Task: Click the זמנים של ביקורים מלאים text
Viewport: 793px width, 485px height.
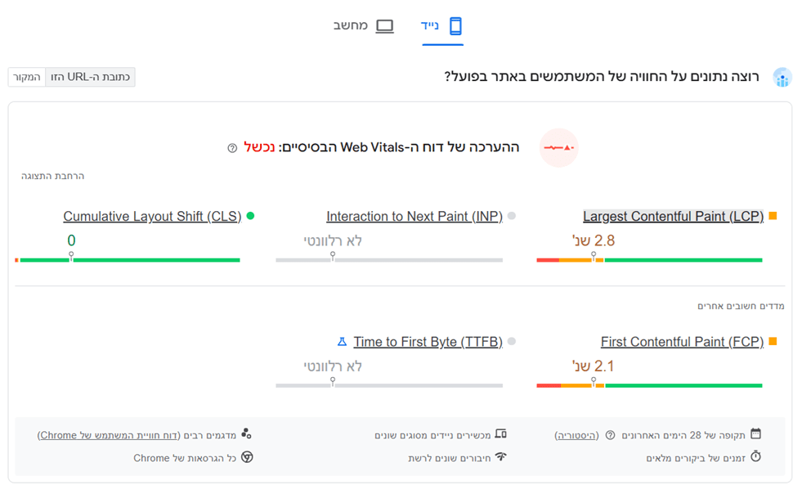Action: 696,458
